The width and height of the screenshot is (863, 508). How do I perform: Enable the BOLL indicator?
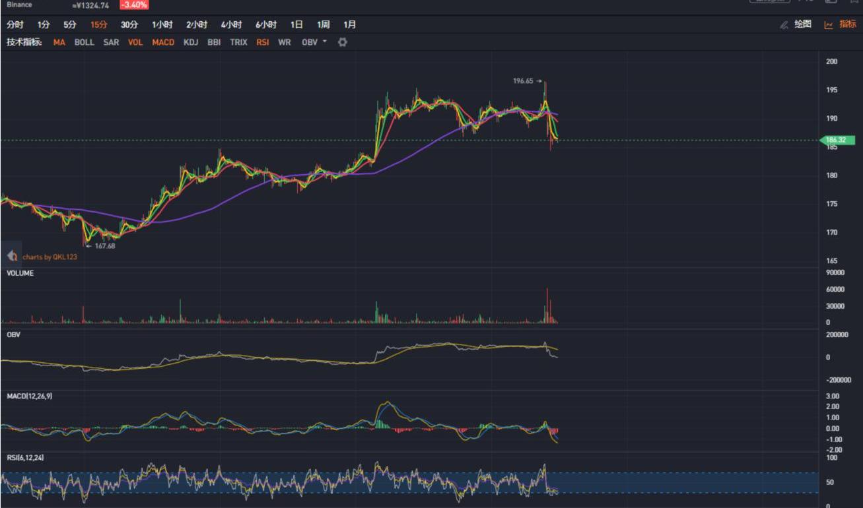pyautogui.click(x=84, y=42)
